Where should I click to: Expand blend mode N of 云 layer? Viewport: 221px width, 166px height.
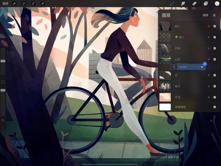click(209, 75)
